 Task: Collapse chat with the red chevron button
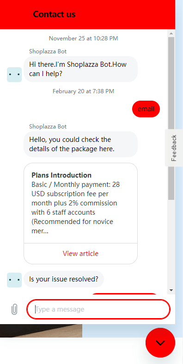[160, 343]
